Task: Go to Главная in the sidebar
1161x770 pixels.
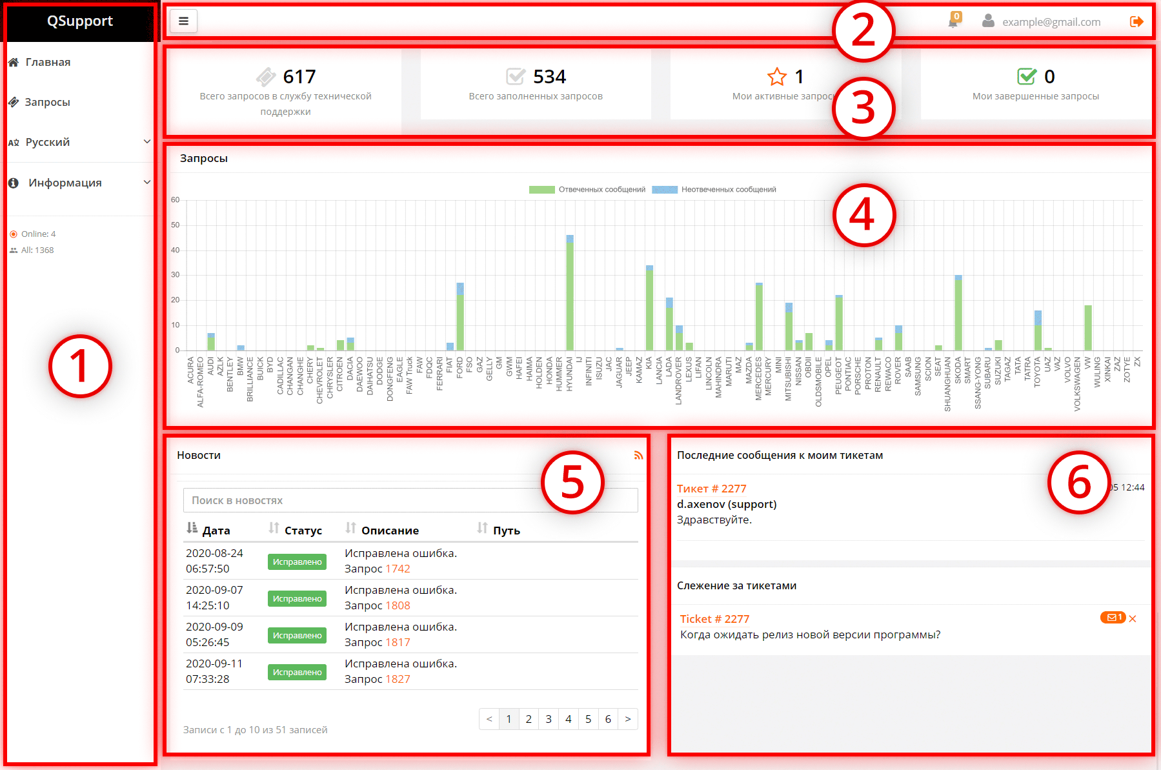Action: coord(48,62)
